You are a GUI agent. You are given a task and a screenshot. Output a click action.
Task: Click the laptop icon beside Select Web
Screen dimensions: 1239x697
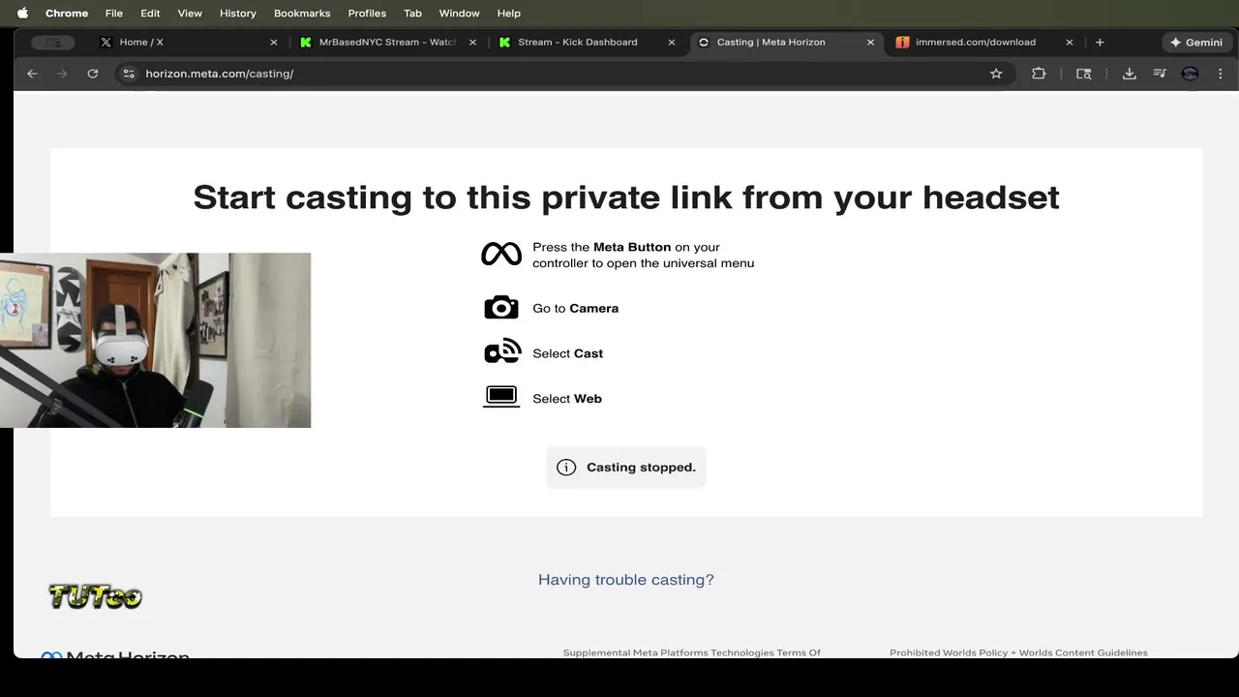click(x=501, y=397)
